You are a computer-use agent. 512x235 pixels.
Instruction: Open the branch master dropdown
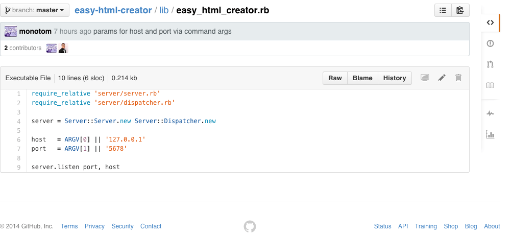35,10
